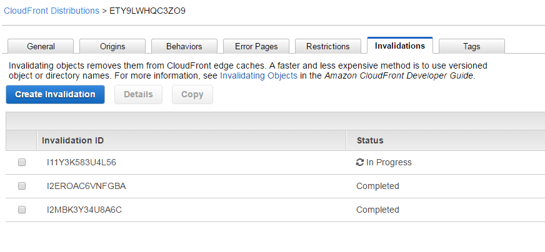Viewport: 545px width, 252px height.
Task: Switch to the Origins tab
Action: [x=112, y=46]
